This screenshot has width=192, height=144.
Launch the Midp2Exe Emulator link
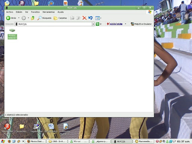tap(141, 24)
